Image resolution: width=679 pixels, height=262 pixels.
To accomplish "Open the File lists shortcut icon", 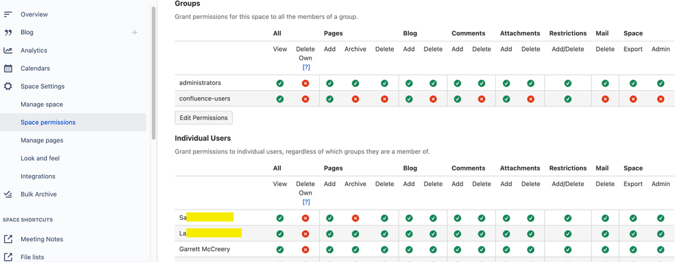I will (x=7, y=257).
